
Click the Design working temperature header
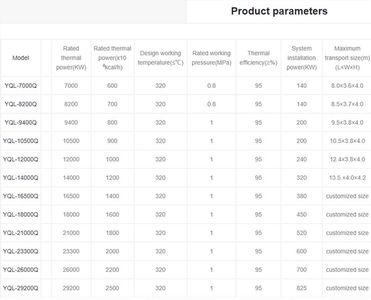[x=160, y=58]
